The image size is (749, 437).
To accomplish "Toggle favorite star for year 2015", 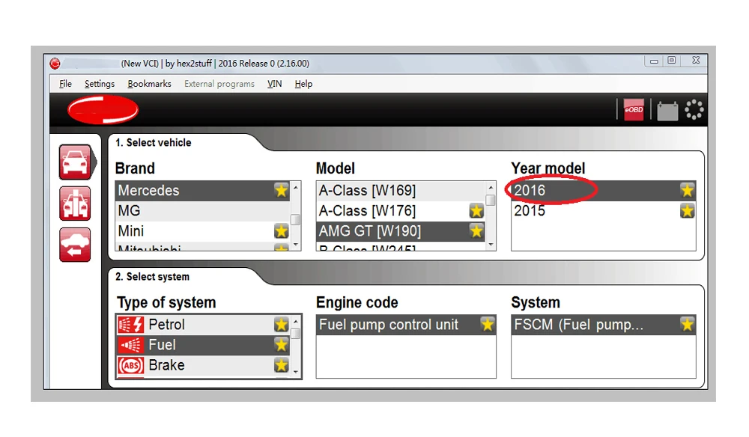I will click(688, 211).
